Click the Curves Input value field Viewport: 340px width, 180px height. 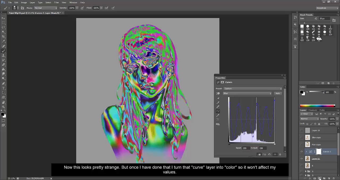tap(246, 148)
